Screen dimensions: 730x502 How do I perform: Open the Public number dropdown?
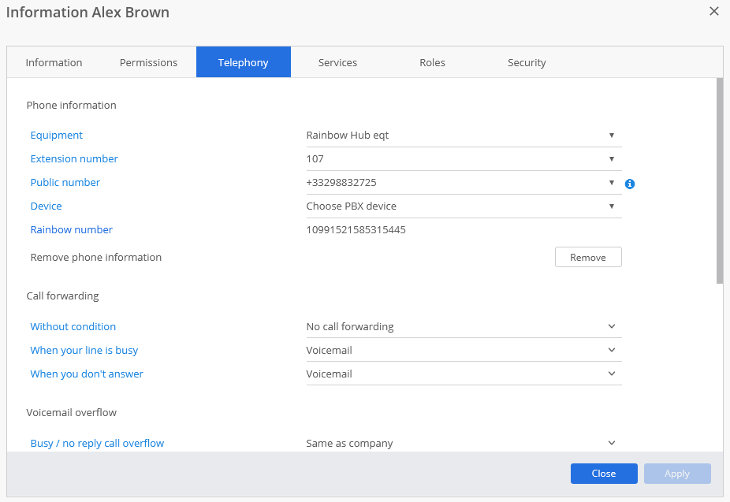(463, 183)
